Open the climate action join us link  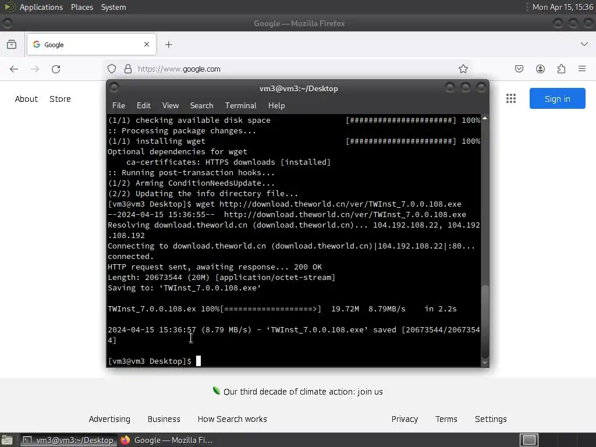point(303,392)
